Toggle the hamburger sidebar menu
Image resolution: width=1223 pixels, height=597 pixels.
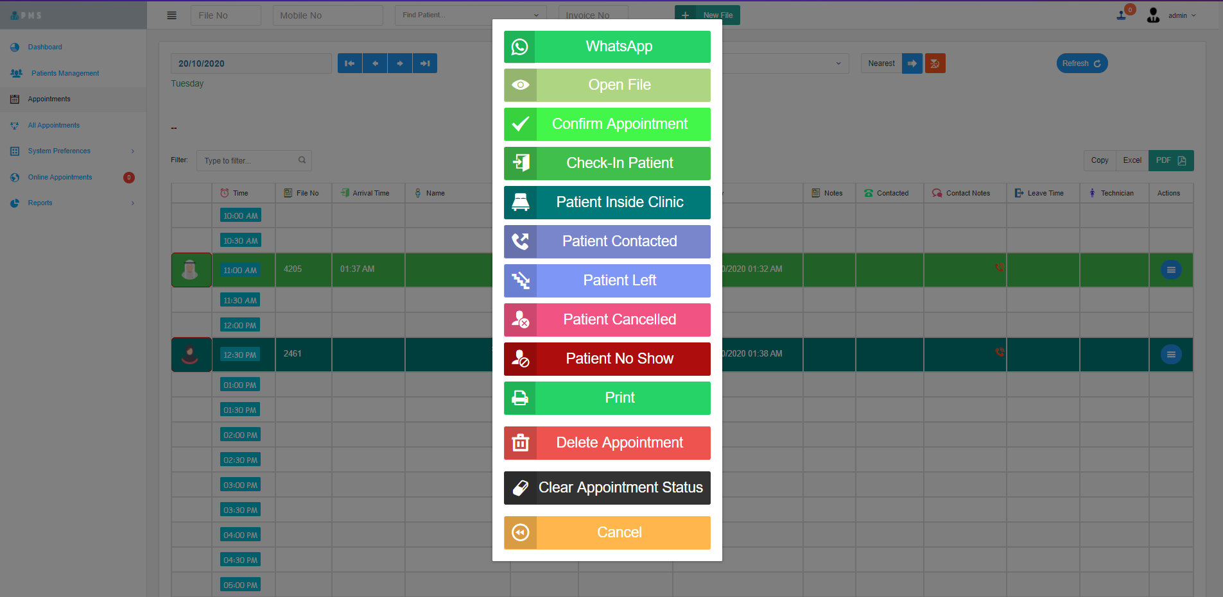click(171, 15)
